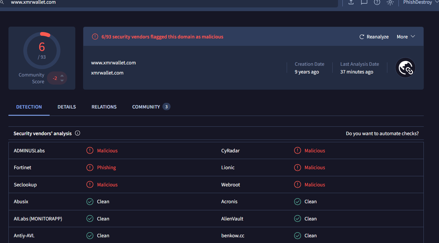Click the search icon at top left
This screenshot has height=243, width=439.
tap(3, 2)
